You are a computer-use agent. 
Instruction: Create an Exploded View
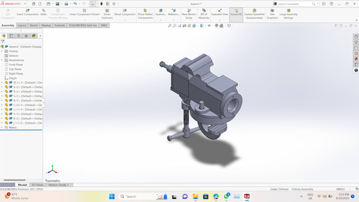click(220, 12)
